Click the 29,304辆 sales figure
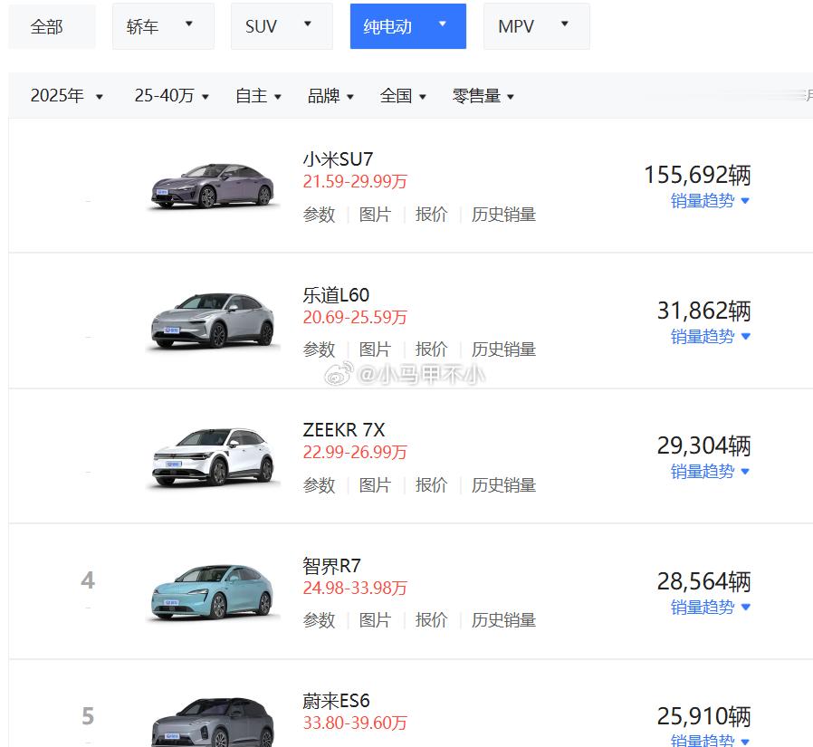Screen dimensions: 813x747 point(704,445)
